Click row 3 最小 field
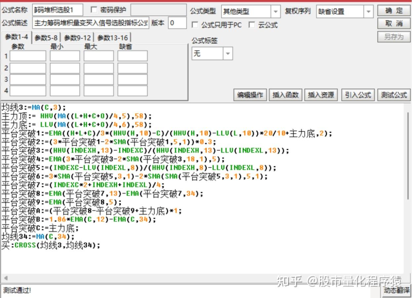 (x=65, y=79)
